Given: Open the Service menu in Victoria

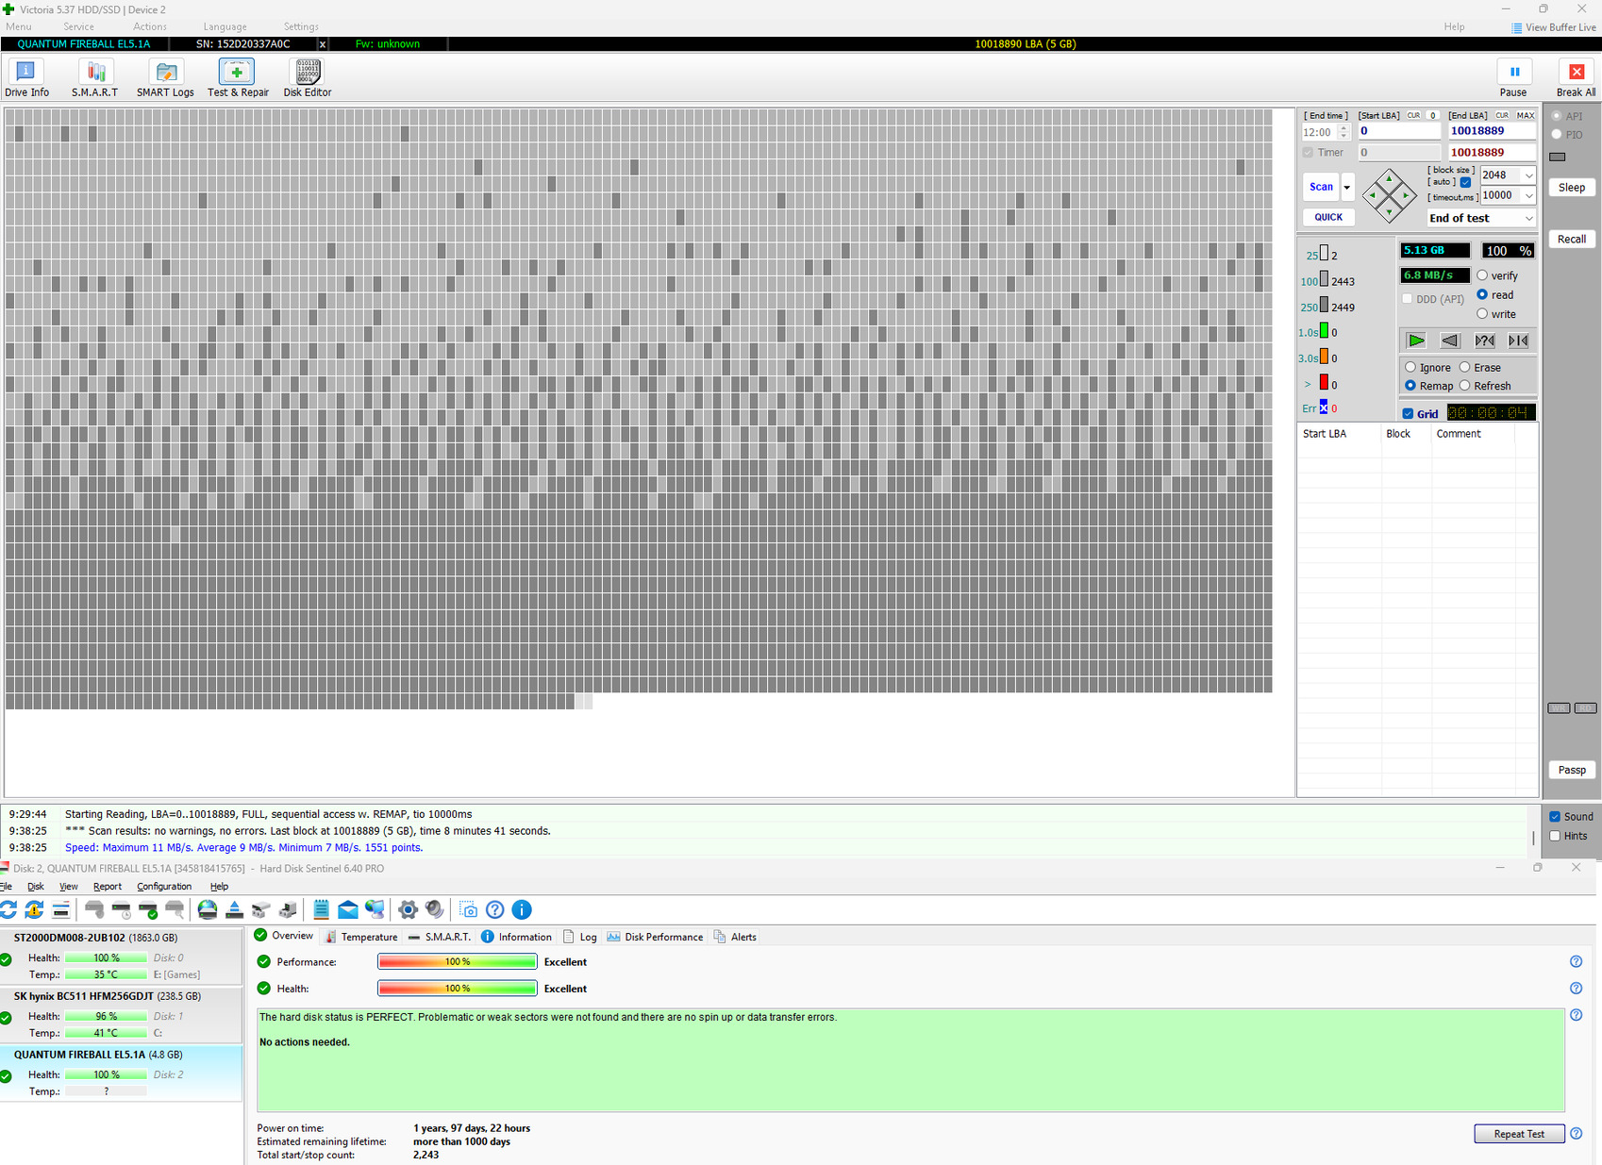Looking at the screenshot, I should [78, 26].
